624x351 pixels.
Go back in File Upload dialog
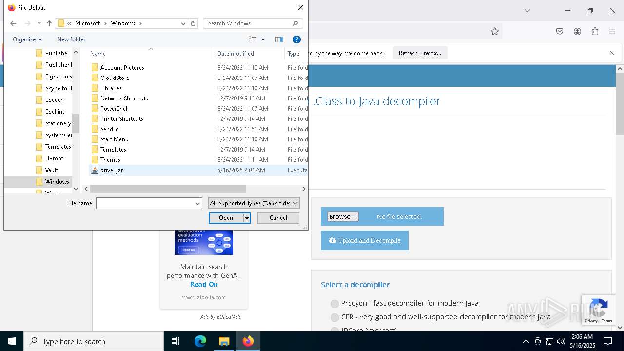point(13,23)
